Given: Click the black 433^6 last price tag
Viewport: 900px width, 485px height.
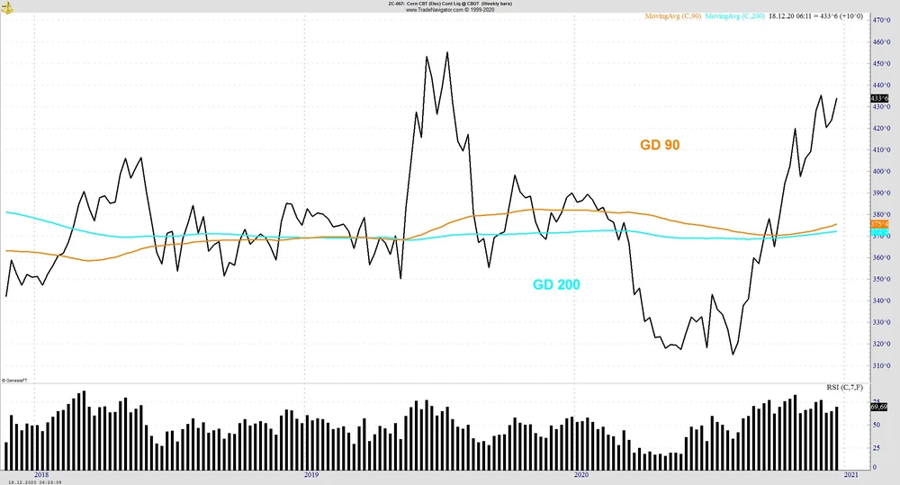Looking at the screenshot, I should [879, 98].
